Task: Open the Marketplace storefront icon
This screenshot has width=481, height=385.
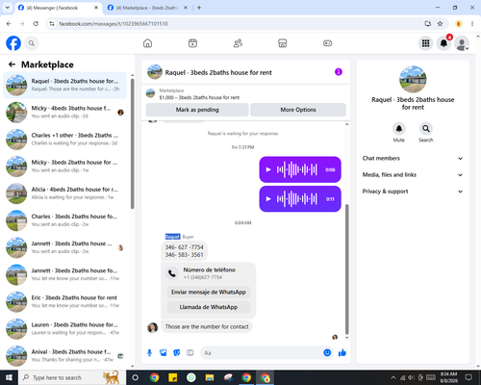Action: [x=283, y=43]
